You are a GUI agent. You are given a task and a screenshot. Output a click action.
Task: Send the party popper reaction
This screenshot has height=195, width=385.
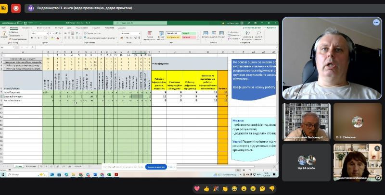(x=216, y=189)
